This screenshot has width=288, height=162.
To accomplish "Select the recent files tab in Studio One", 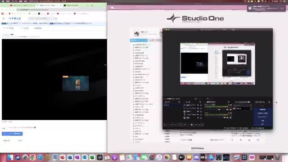I will pos(139,40).
